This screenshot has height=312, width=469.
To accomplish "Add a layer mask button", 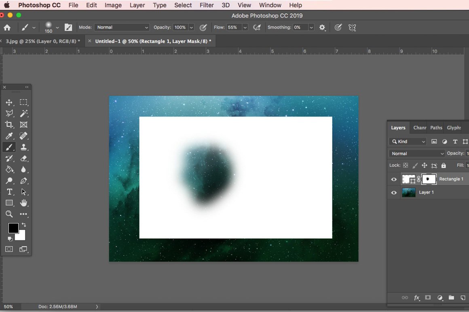I will click(428, 297).
